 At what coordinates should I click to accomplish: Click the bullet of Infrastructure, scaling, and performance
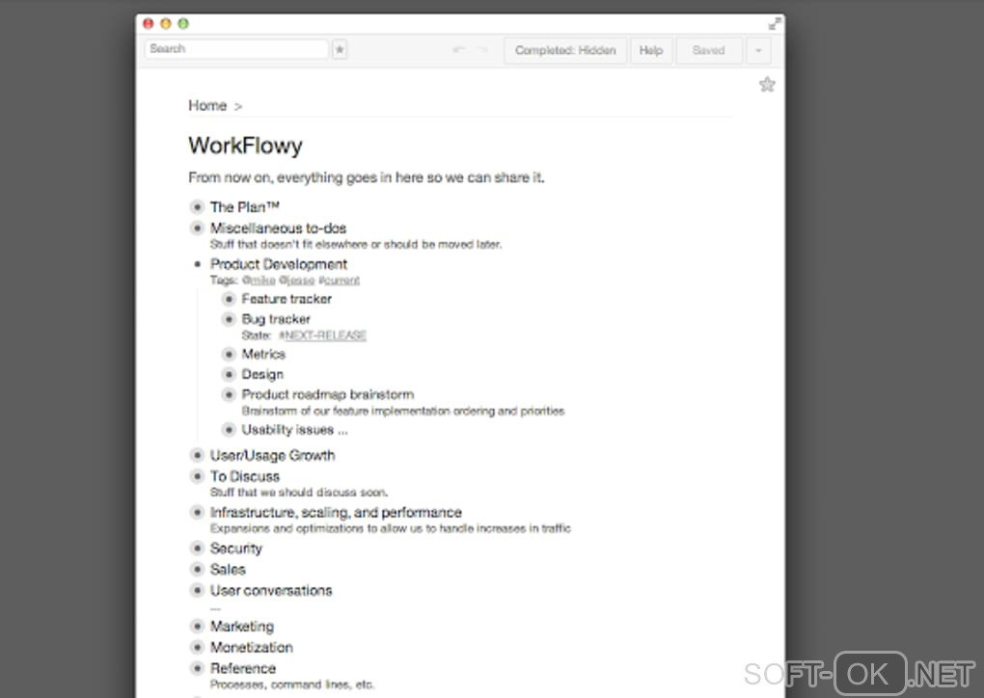(197, 512)
